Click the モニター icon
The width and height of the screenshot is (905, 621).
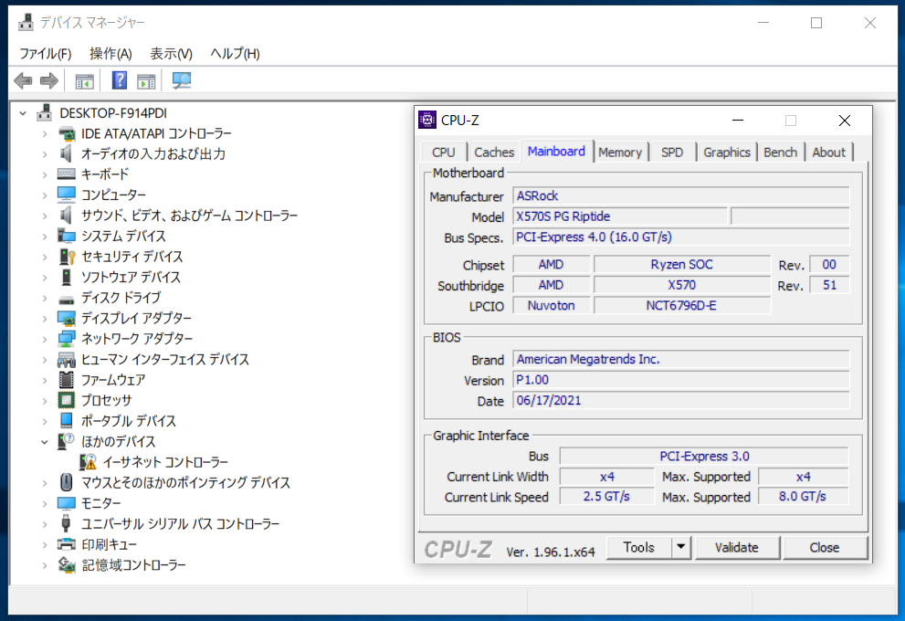(67, 503)
